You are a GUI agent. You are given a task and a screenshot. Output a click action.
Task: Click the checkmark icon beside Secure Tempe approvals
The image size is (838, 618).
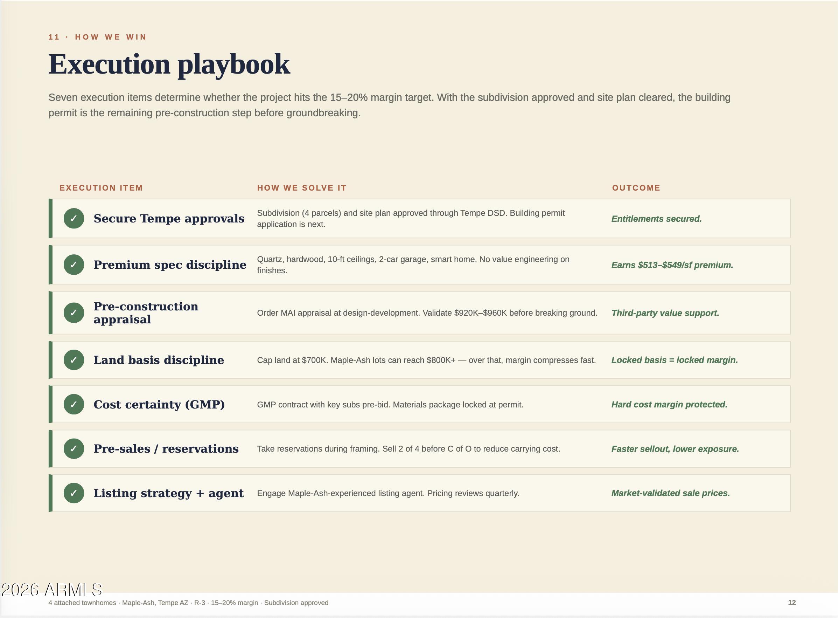pyautogui.click(x=74, y=219)
